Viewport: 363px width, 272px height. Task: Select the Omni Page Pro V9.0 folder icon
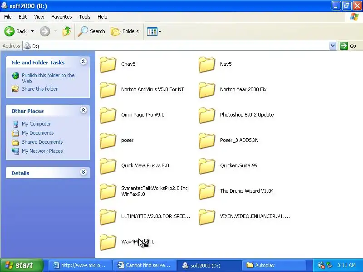[108, 116]
